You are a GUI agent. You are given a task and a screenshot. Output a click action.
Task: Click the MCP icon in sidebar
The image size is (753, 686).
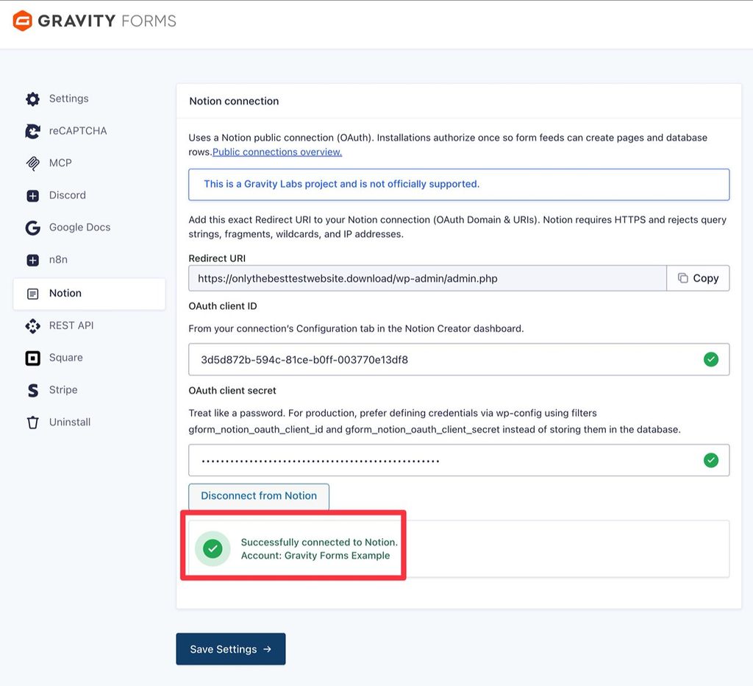[32, 163]
